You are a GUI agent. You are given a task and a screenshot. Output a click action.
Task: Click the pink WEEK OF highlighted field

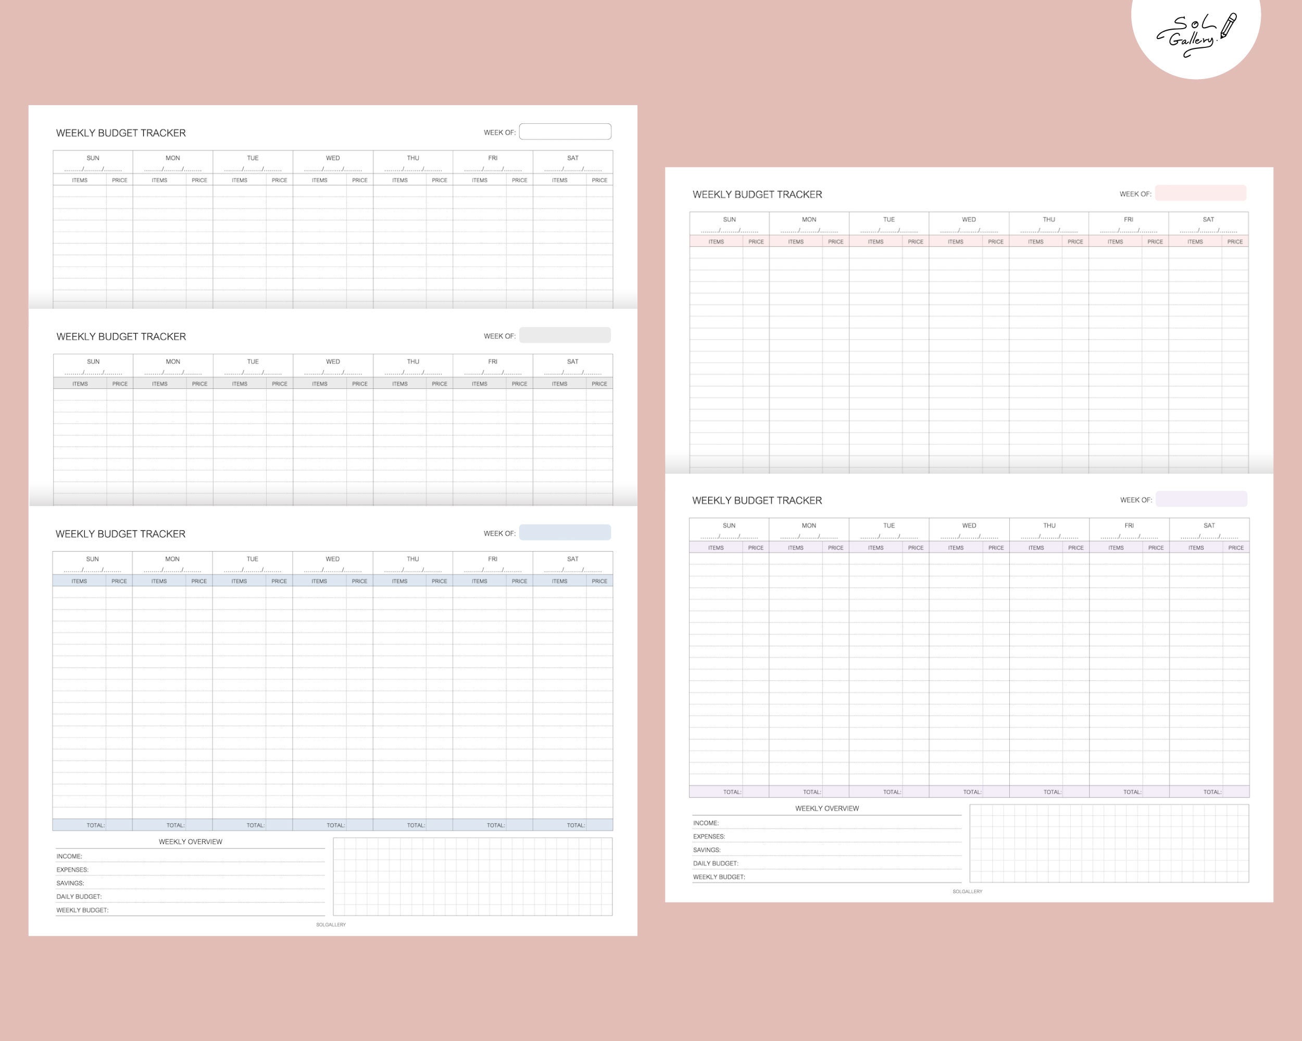coord(1200,193)
